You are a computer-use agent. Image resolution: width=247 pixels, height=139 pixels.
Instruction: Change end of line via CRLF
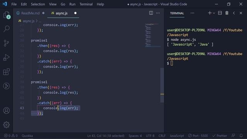[162, 136]
